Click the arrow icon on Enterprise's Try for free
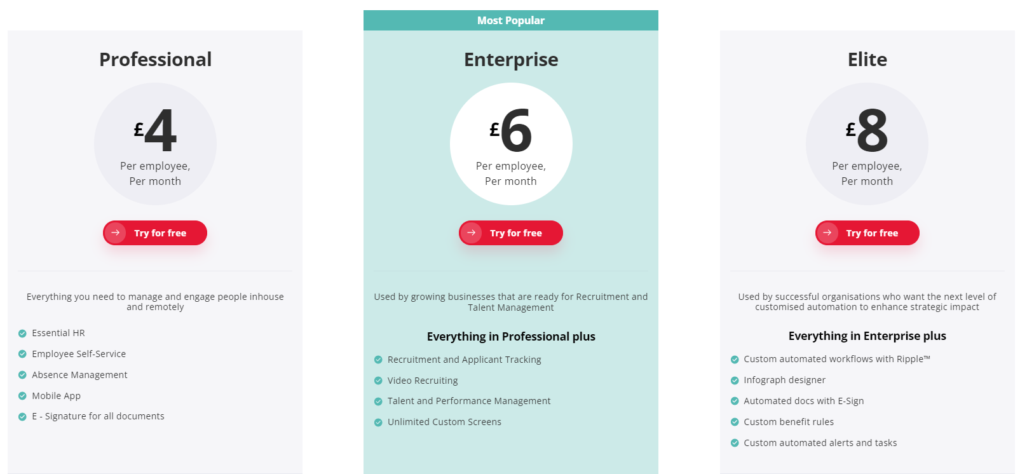Image resolution: width=1027 pixels, height=474 pixels. [472, 233]
